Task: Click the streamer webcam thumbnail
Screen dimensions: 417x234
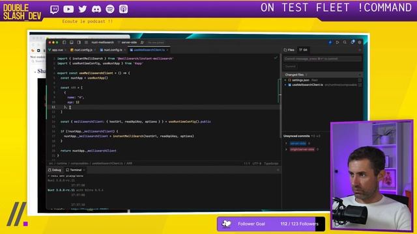Action: 372,176
